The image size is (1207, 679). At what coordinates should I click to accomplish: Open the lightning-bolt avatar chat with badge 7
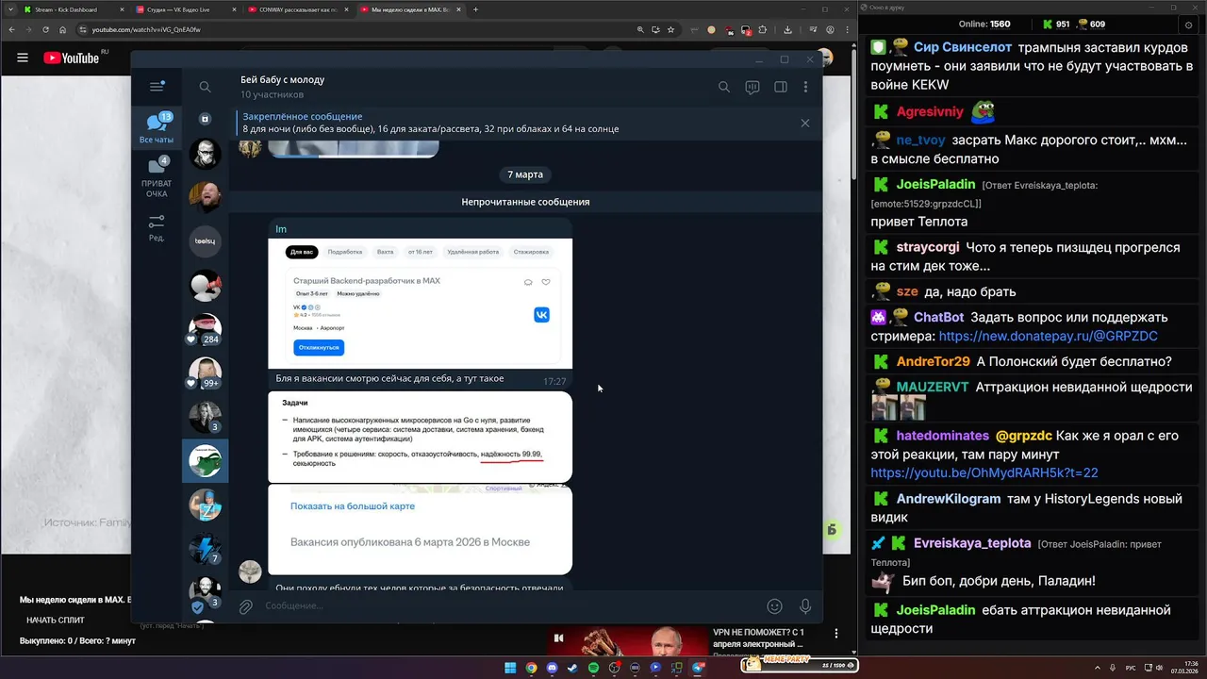pos(205,548)
